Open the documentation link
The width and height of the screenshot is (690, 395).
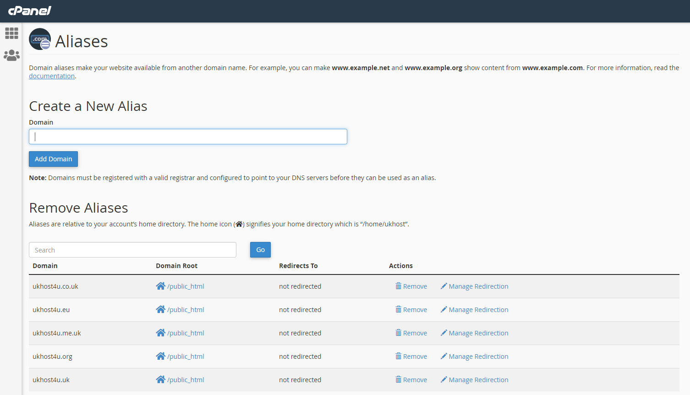[51, 76]
